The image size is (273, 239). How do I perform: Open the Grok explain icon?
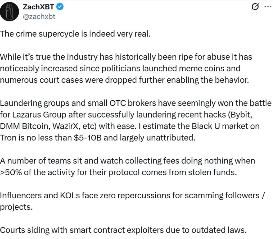tap(255, 7)
